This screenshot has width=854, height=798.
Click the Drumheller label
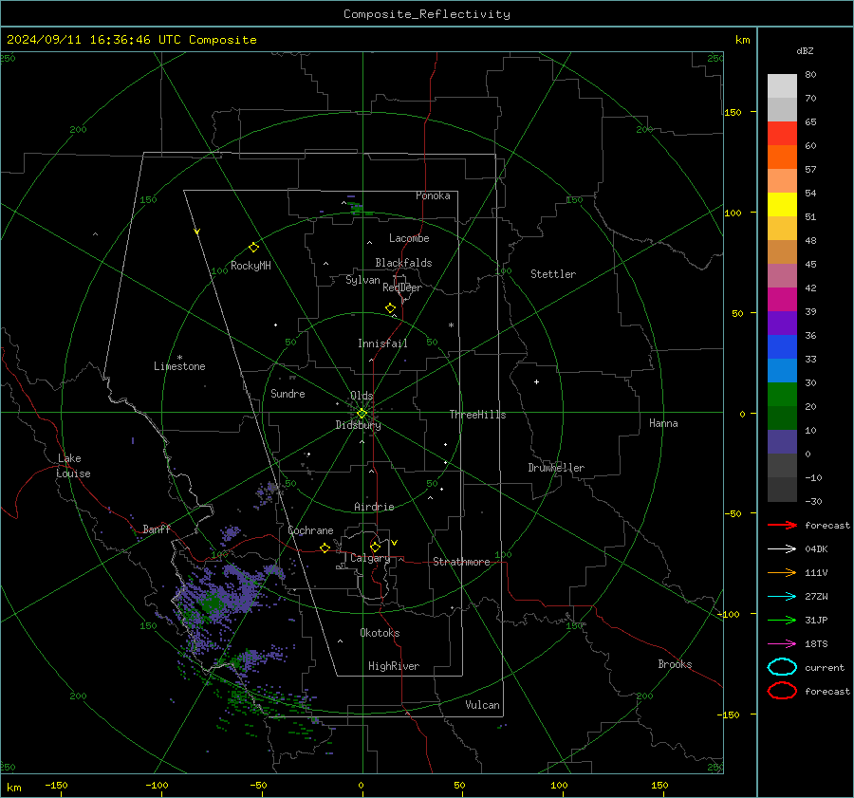pyautogui.click(x=556, y=468)
